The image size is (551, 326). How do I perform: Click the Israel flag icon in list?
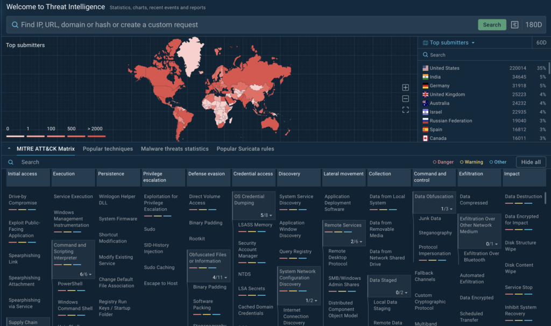[x=425, y=112]
